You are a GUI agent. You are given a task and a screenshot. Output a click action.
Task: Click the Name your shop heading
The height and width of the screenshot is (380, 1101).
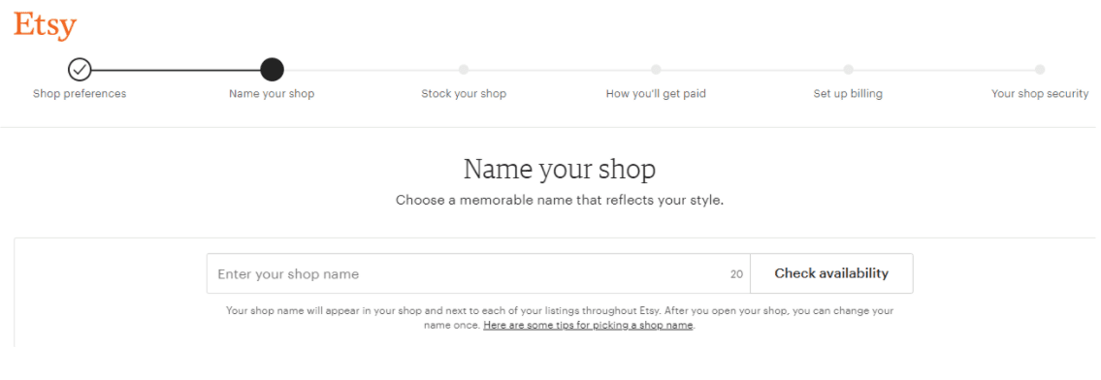pos(560,170)
